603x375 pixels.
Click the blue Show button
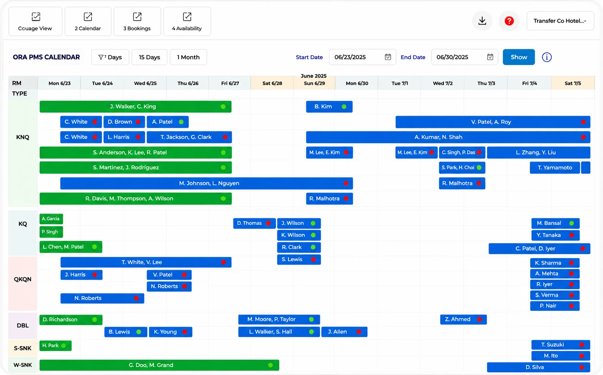(x=519, y=57)
